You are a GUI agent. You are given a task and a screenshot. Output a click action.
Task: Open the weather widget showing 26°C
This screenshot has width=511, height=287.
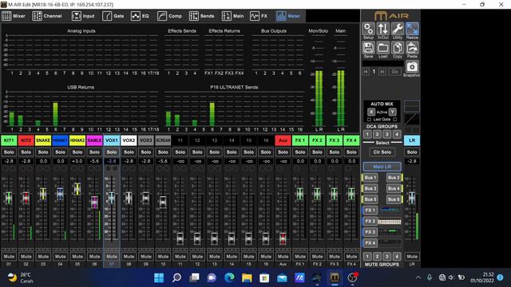pos(20,277)
